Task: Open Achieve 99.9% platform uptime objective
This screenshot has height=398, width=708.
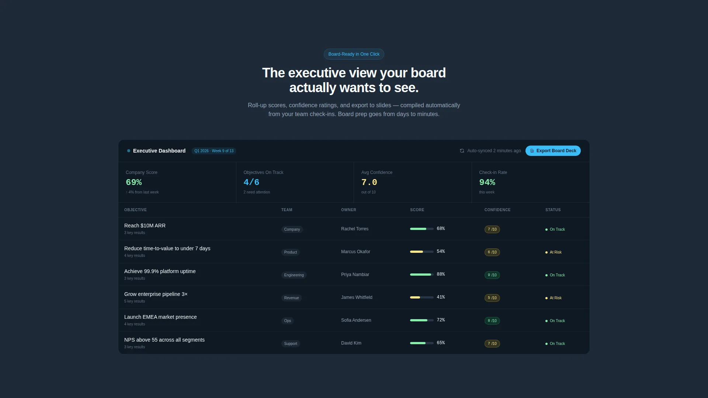Action: pyautogui.click(x=160, y=271)
